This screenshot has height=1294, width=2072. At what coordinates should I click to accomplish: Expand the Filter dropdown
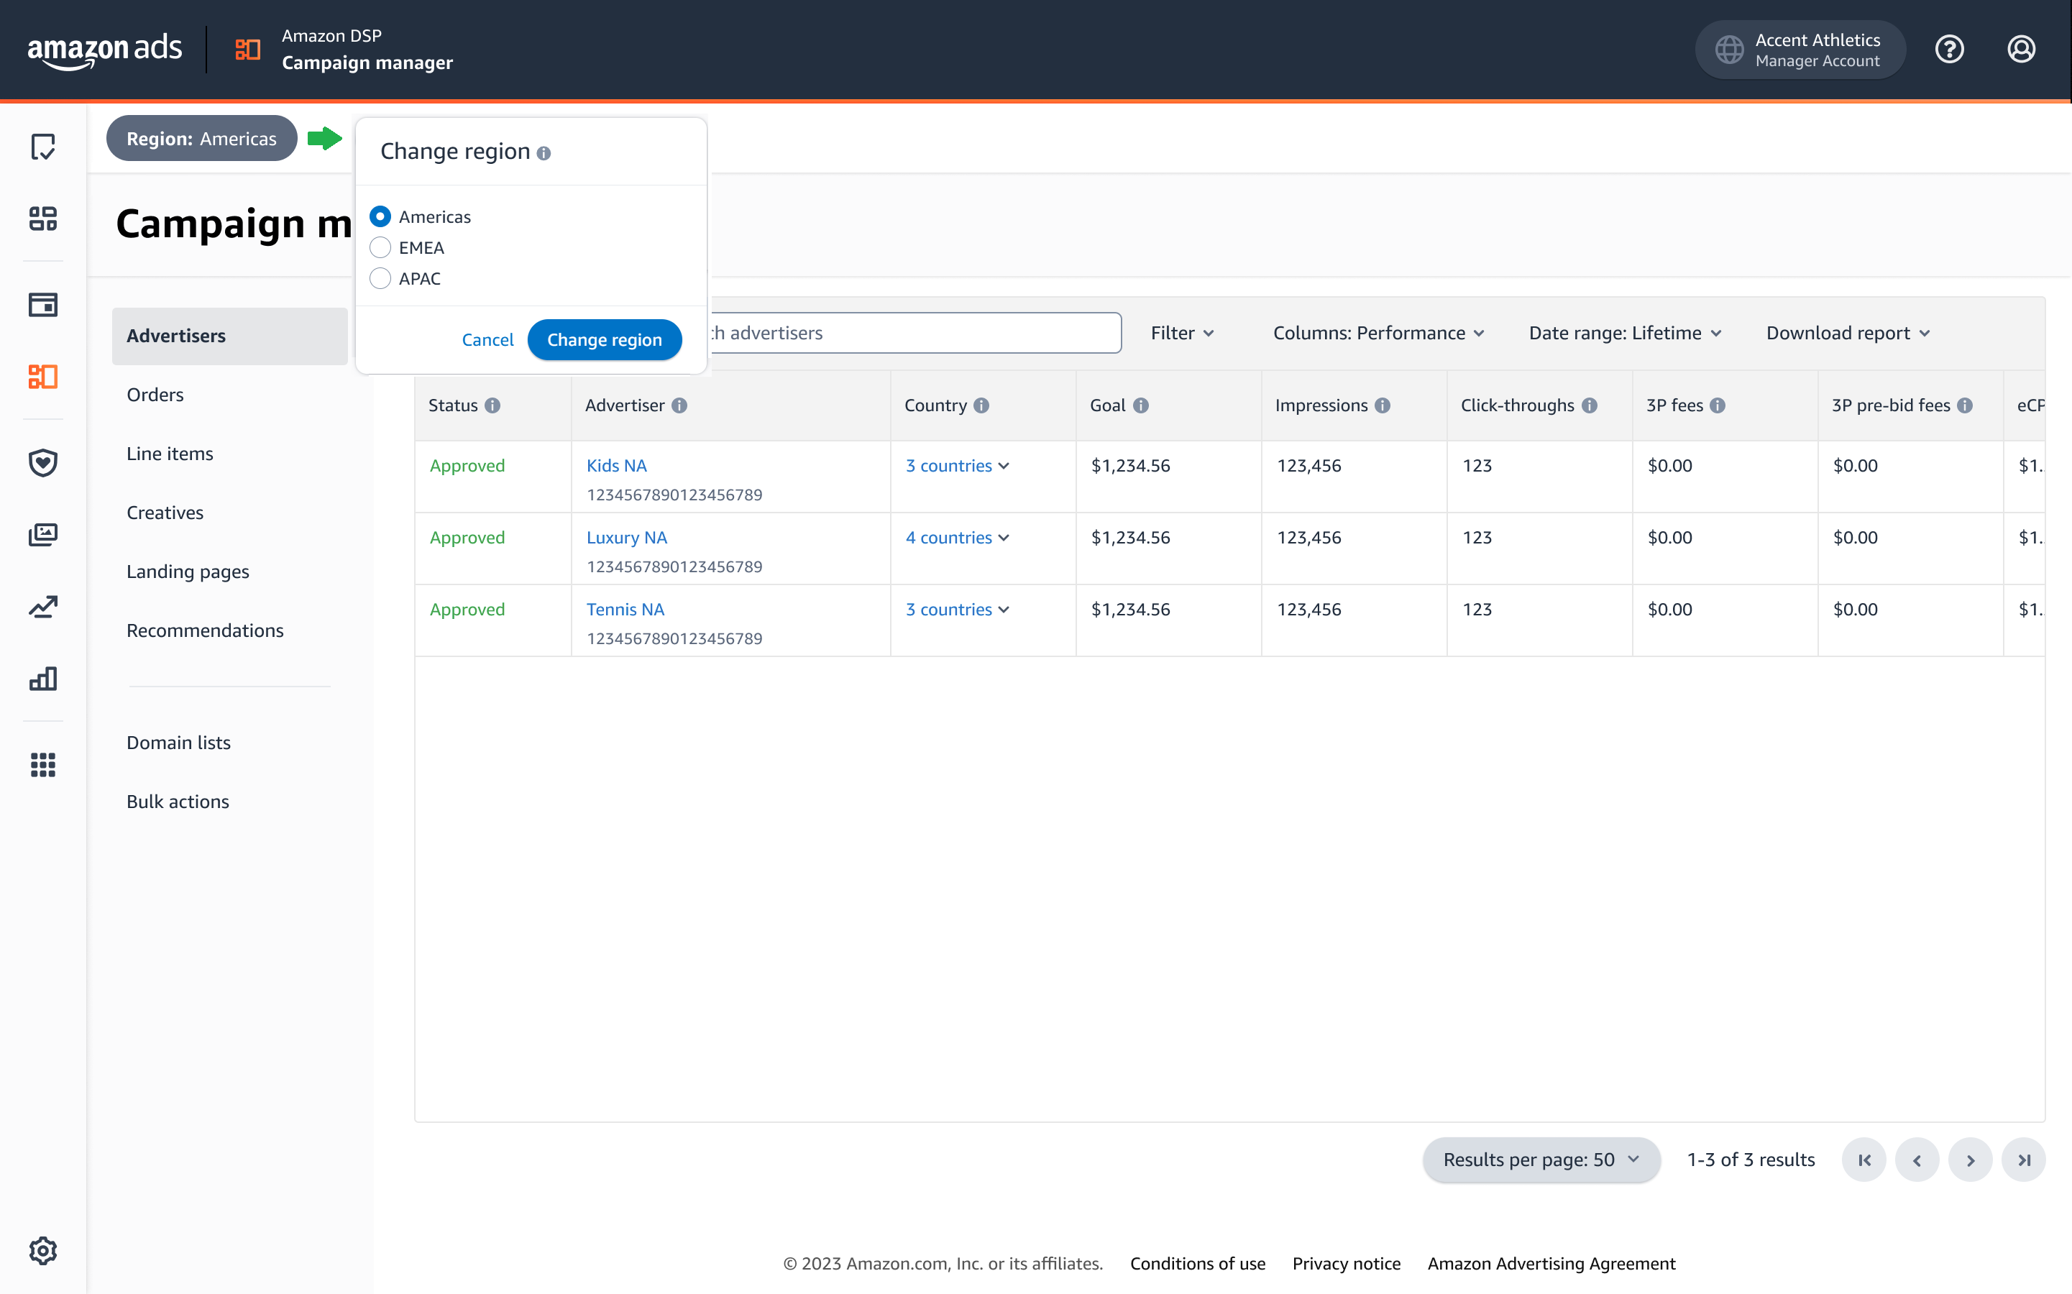(x=1182, y=333)
